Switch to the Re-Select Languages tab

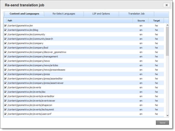tap(64, 14)
